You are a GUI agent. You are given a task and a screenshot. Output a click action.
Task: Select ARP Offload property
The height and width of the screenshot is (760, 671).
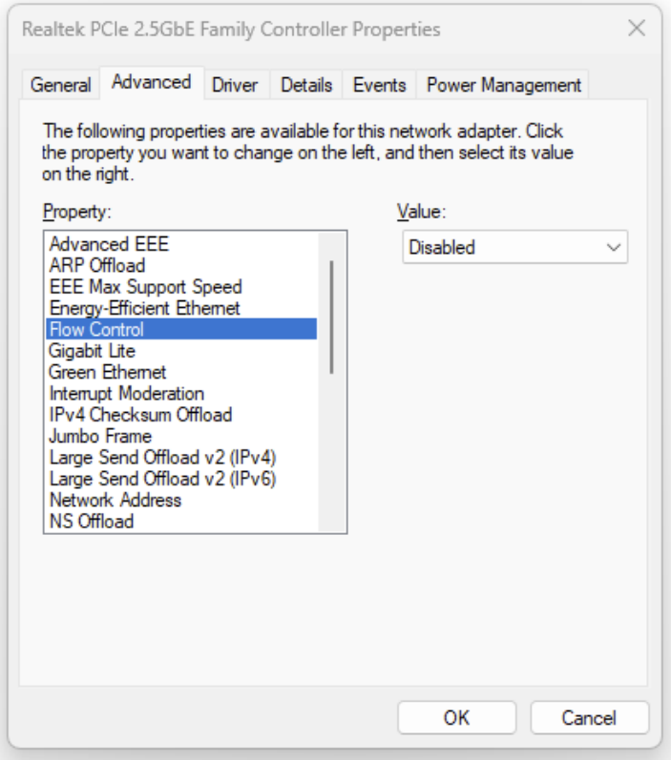point(181,265)
